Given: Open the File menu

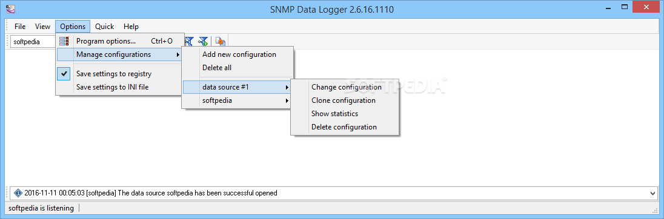Looking at the screenshot, I should (20, 27).
